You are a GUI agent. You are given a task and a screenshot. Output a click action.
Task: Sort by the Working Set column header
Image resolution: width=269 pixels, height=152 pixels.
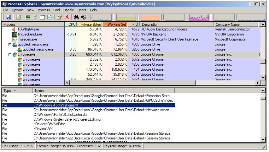(x=115, y=24)
